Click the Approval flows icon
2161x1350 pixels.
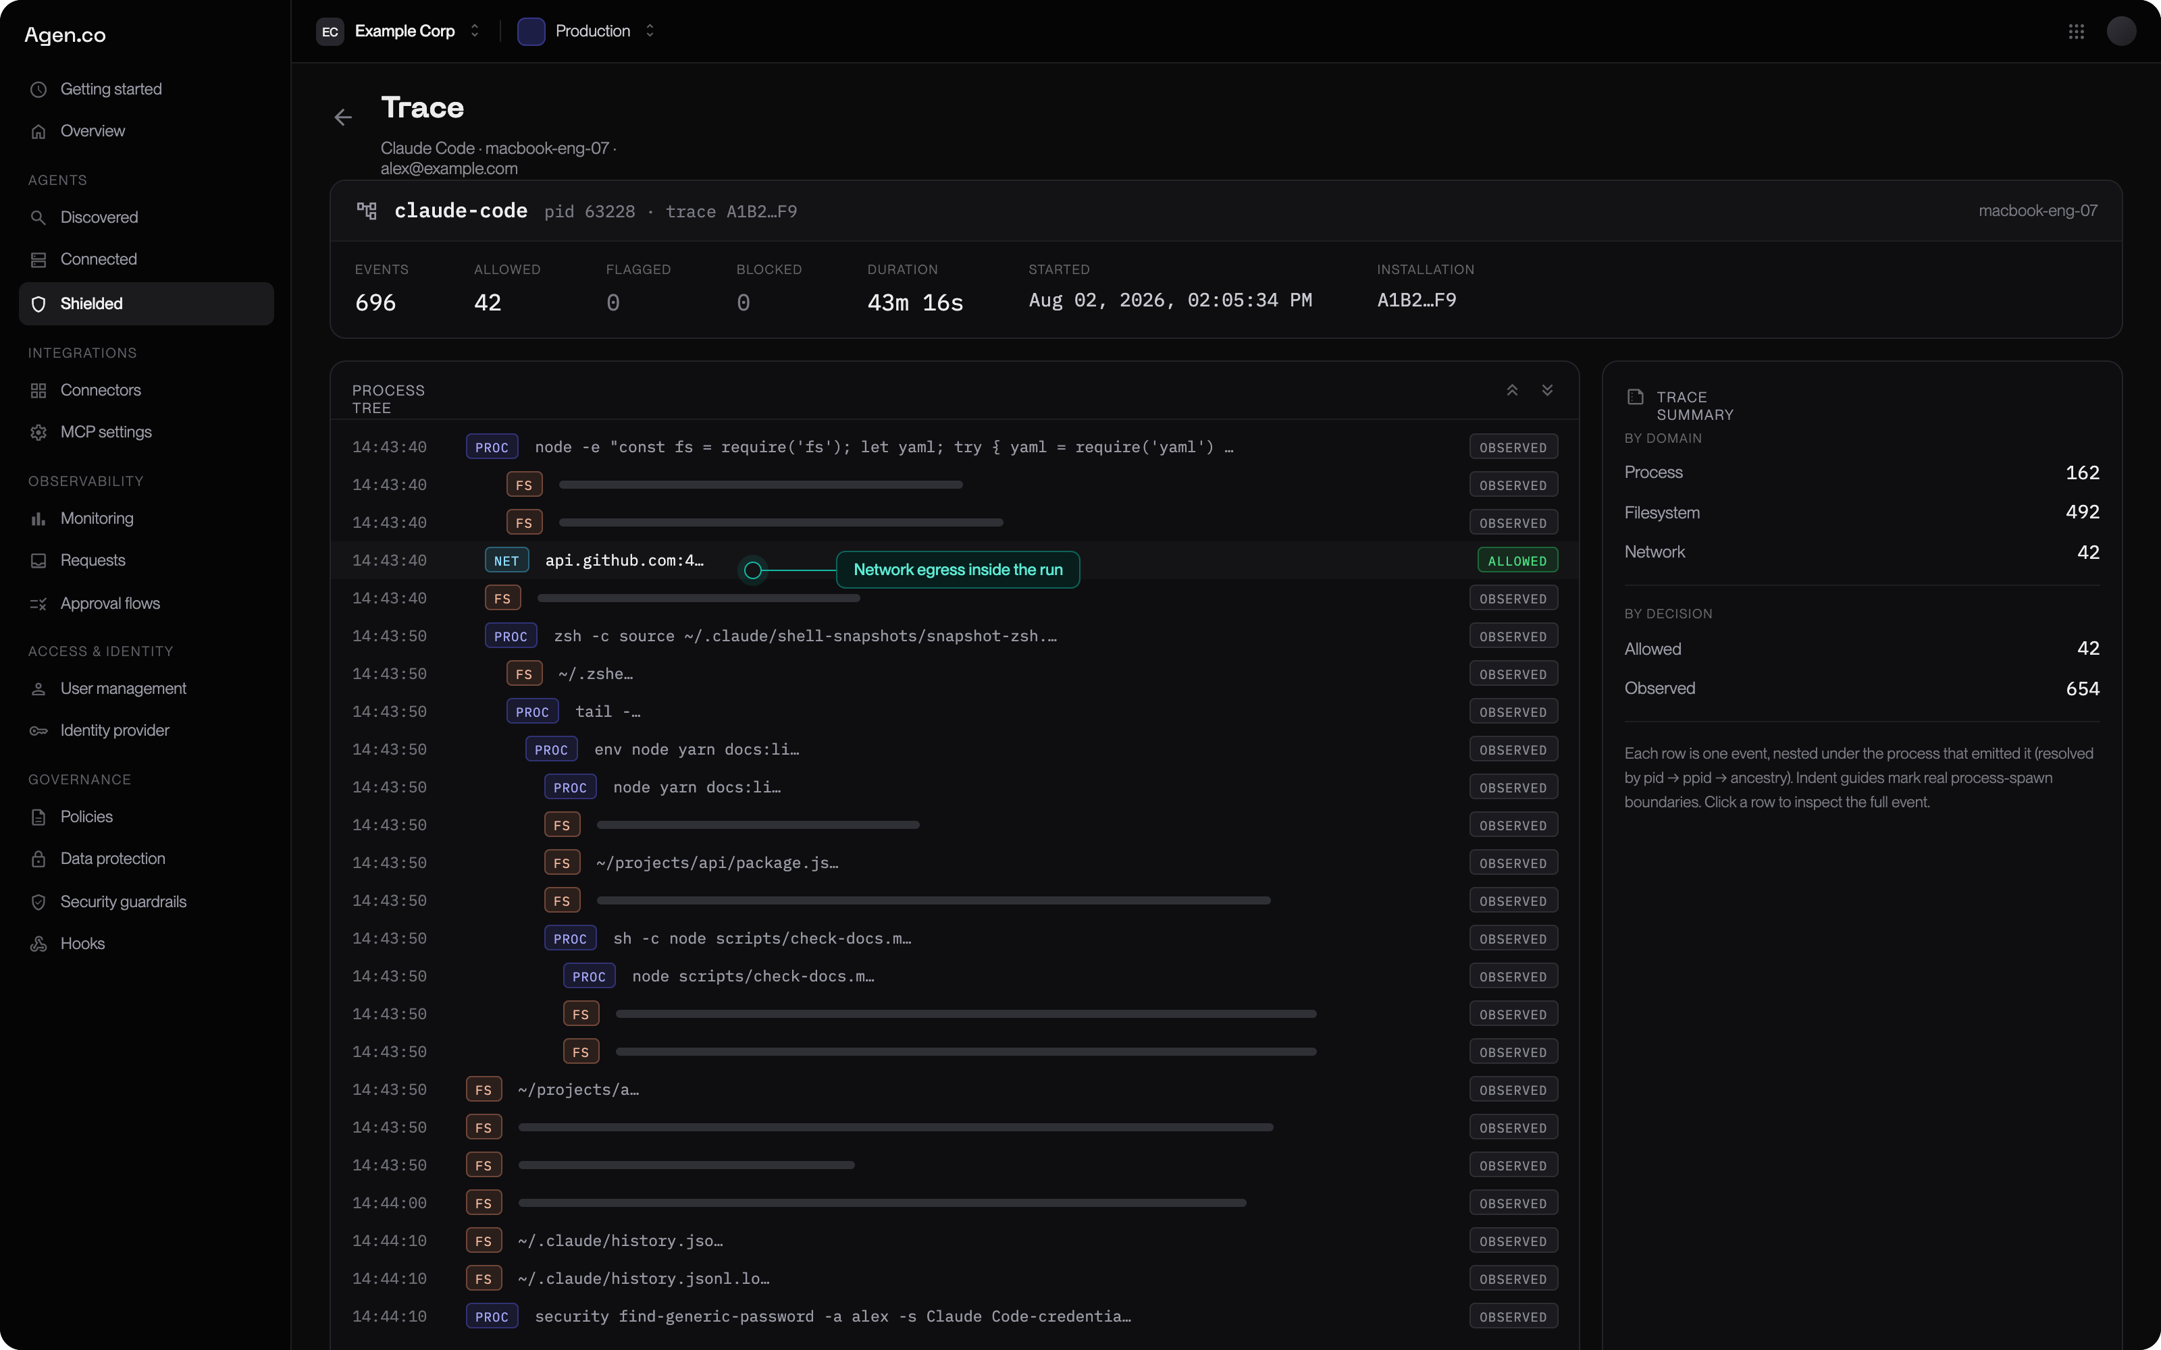(38, 603)
